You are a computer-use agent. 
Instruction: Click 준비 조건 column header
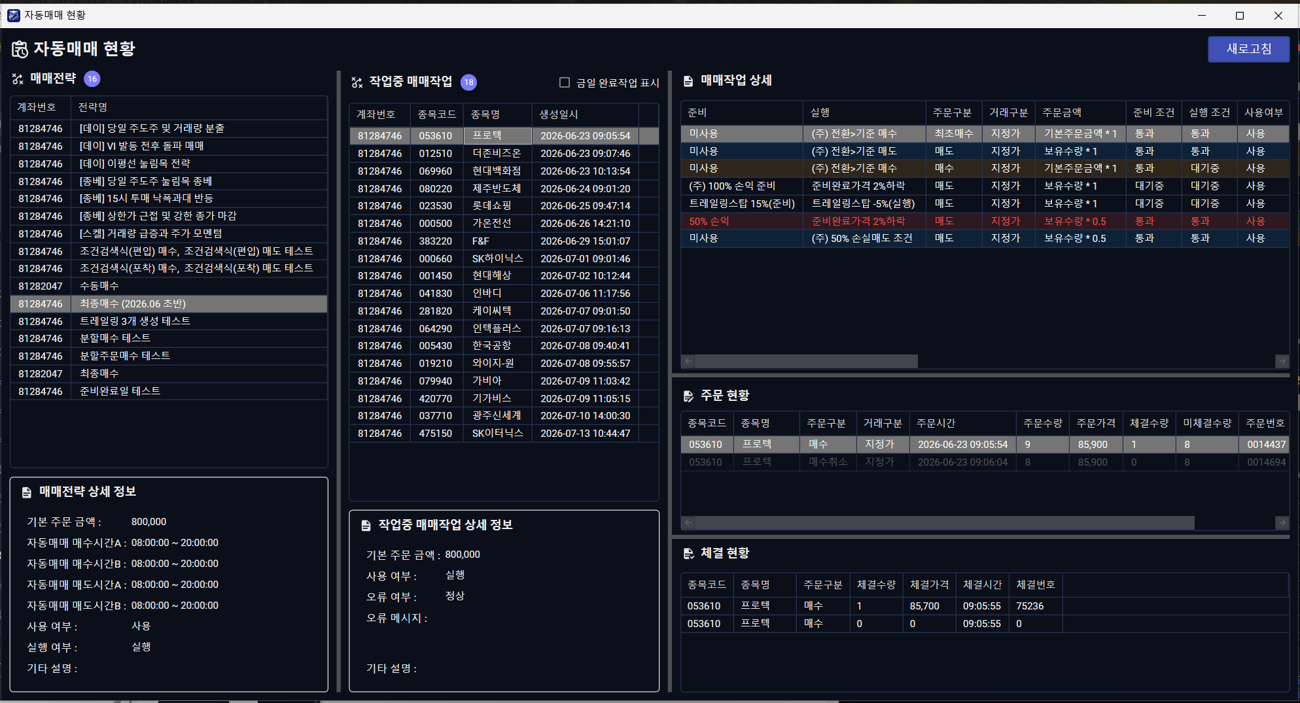1153,112
